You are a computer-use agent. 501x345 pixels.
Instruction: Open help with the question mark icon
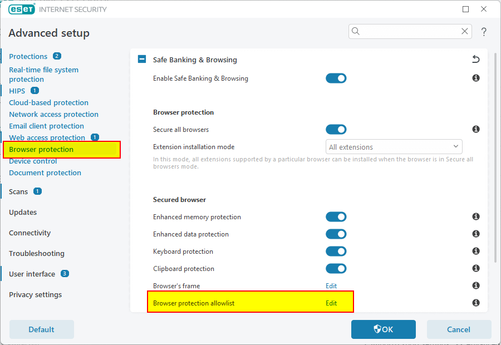tap(484, 32)
